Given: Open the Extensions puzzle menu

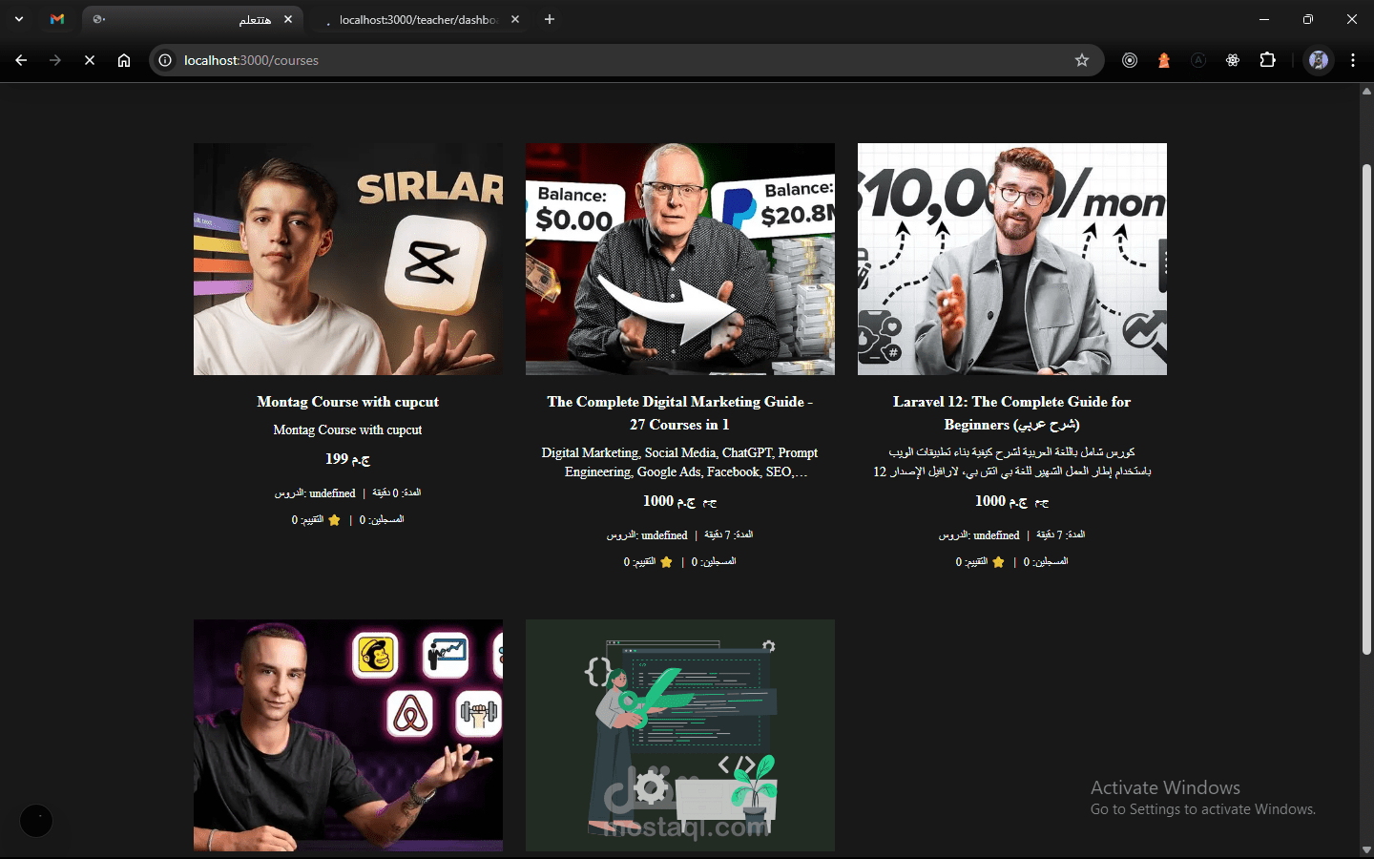Looking at the screenshot, I should 1267,60.
